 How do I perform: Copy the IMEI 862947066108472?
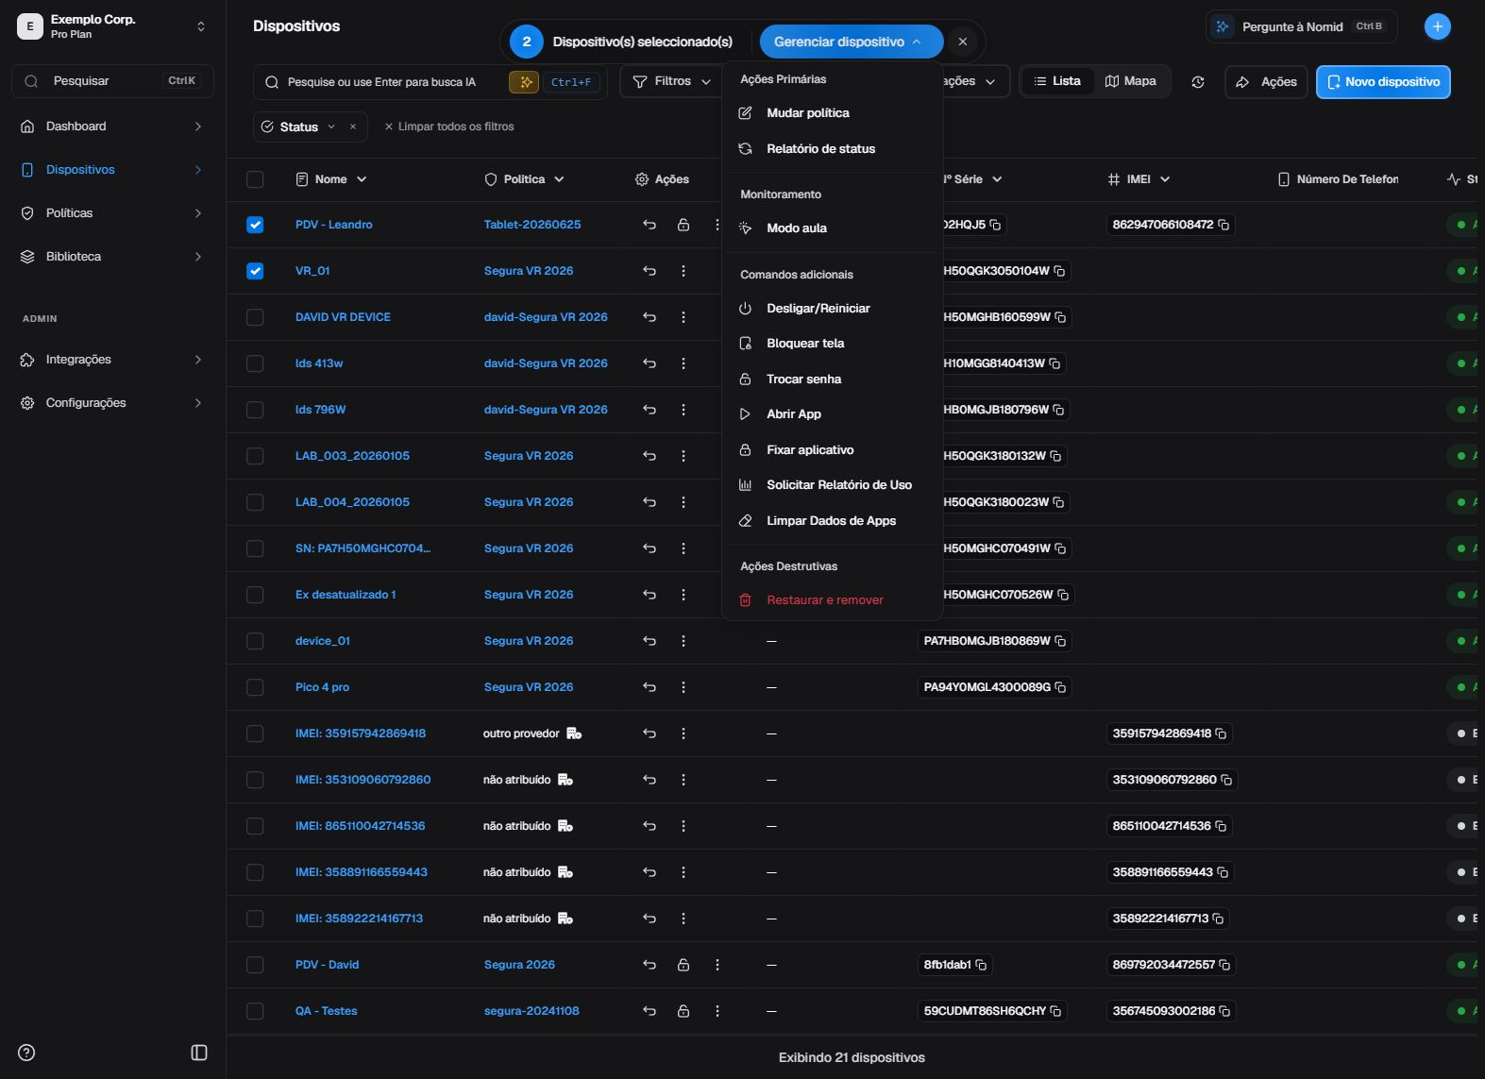coord(1223,225)
